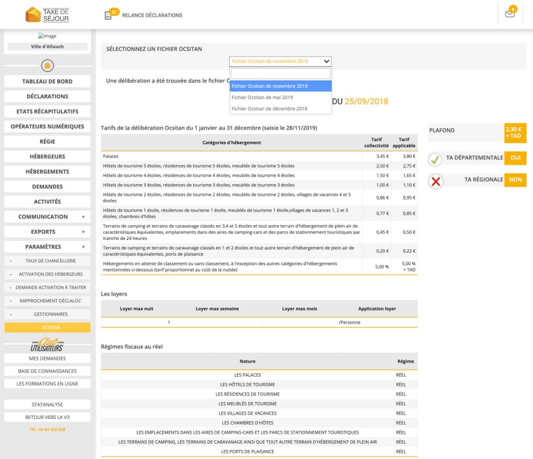This screenshot has height=459, width=533.
Task: Click the broken image placeholder above Ville d'Allauch
Action: tap(47, 36)
